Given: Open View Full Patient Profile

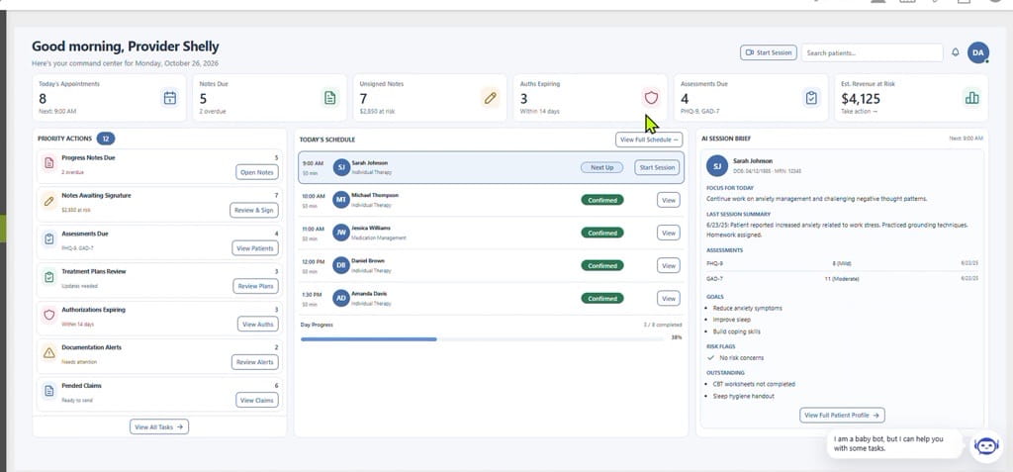Looking at the screenshot, I should point(842,415).
